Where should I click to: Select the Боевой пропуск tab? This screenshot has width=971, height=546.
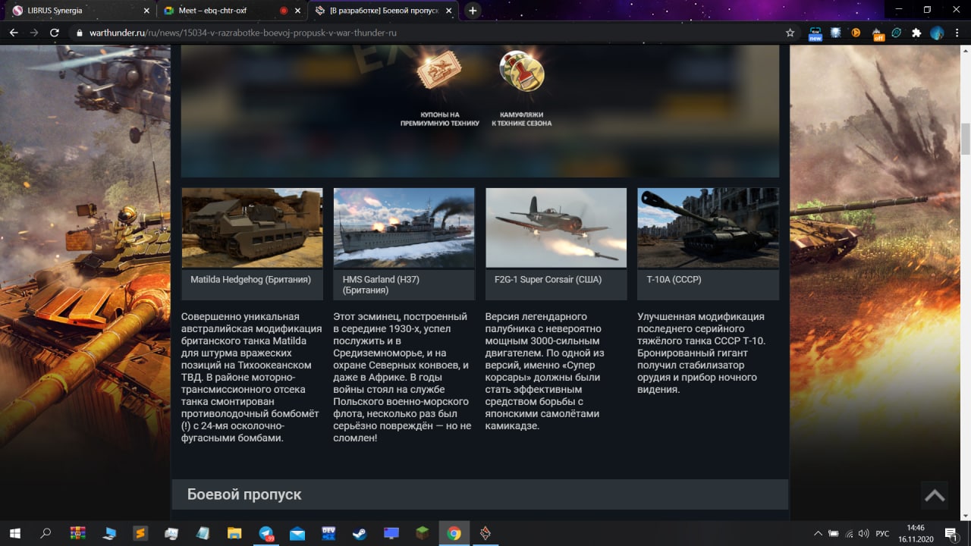(383, 11)
